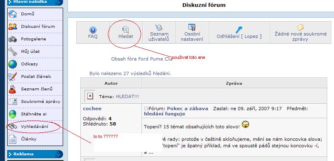Click the globe icon beside Odkazy
Screen dimensions: 334x161
coord(13,64)
